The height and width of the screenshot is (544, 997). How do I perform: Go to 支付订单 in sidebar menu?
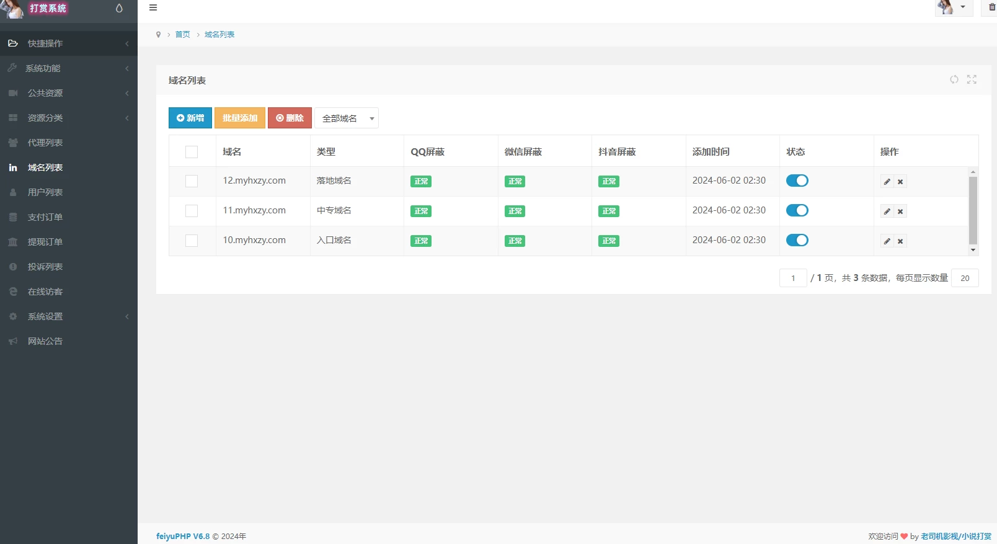[45, 217]
